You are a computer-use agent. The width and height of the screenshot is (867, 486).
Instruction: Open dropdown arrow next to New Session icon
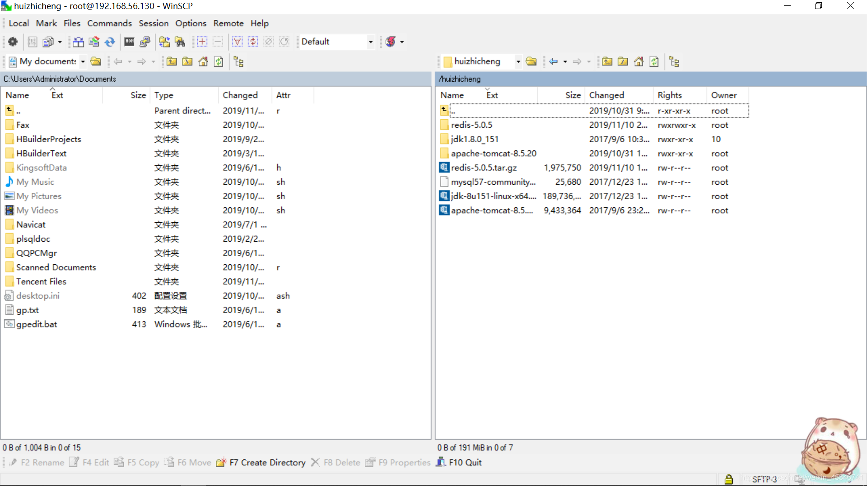tap(402, 42)
